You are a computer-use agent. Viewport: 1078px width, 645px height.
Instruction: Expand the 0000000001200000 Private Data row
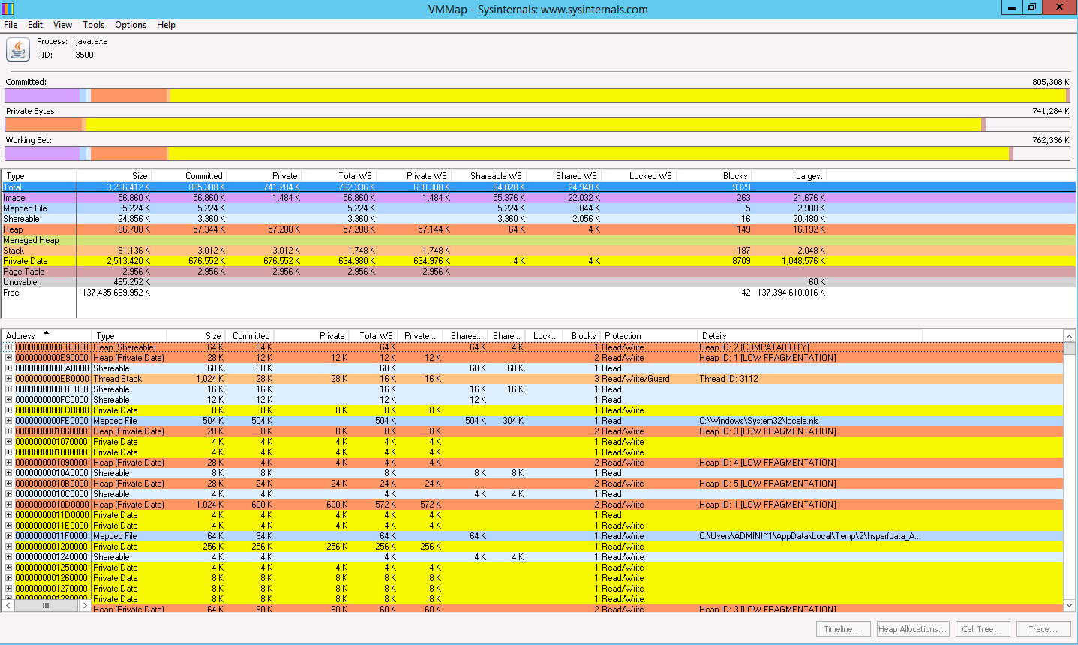pos(8,547)
